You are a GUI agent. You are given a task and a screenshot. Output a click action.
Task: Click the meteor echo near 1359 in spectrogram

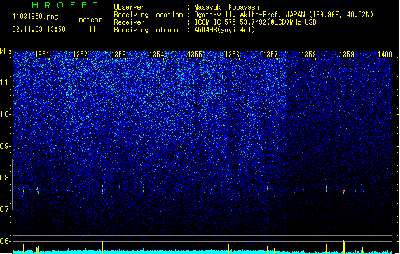click(344, 192)
